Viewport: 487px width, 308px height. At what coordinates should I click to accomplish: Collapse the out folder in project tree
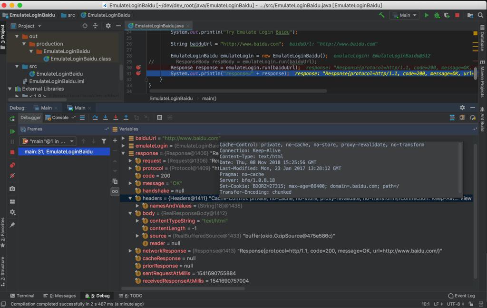tap(17, 36)
